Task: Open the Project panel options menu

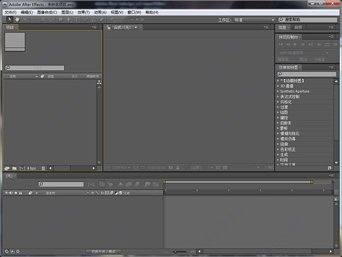Action: [94, 27]
